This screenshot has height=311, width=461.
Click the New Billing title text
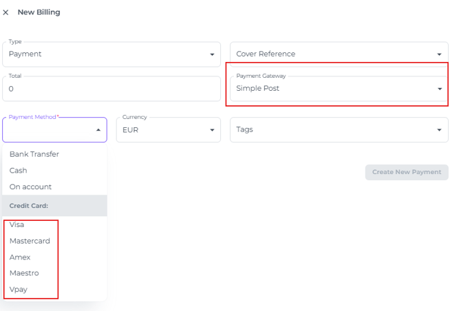39,12
